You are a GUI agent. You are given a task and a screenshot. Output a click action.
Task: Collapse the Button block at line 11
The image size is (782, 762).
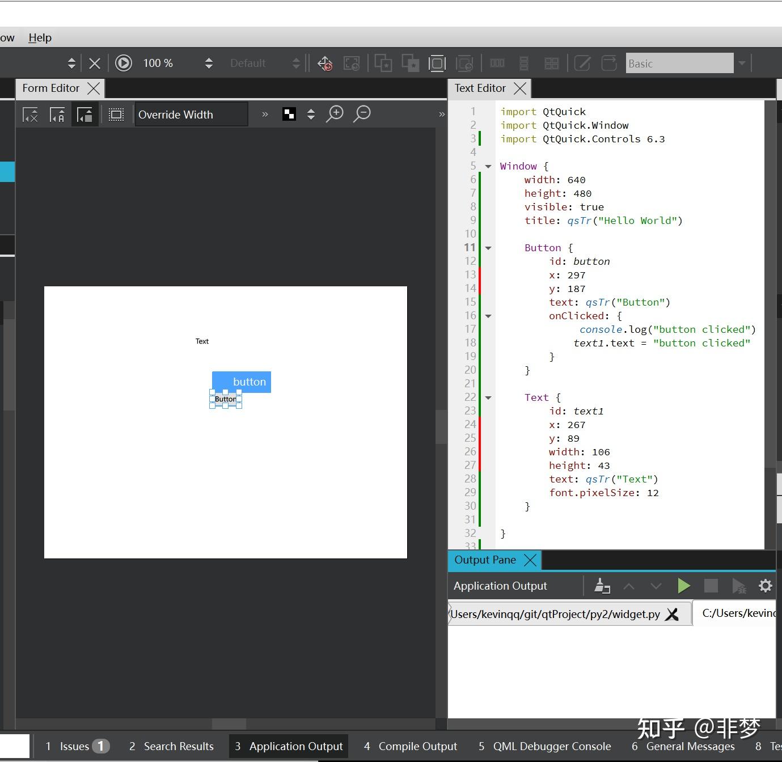click(488, 248)
